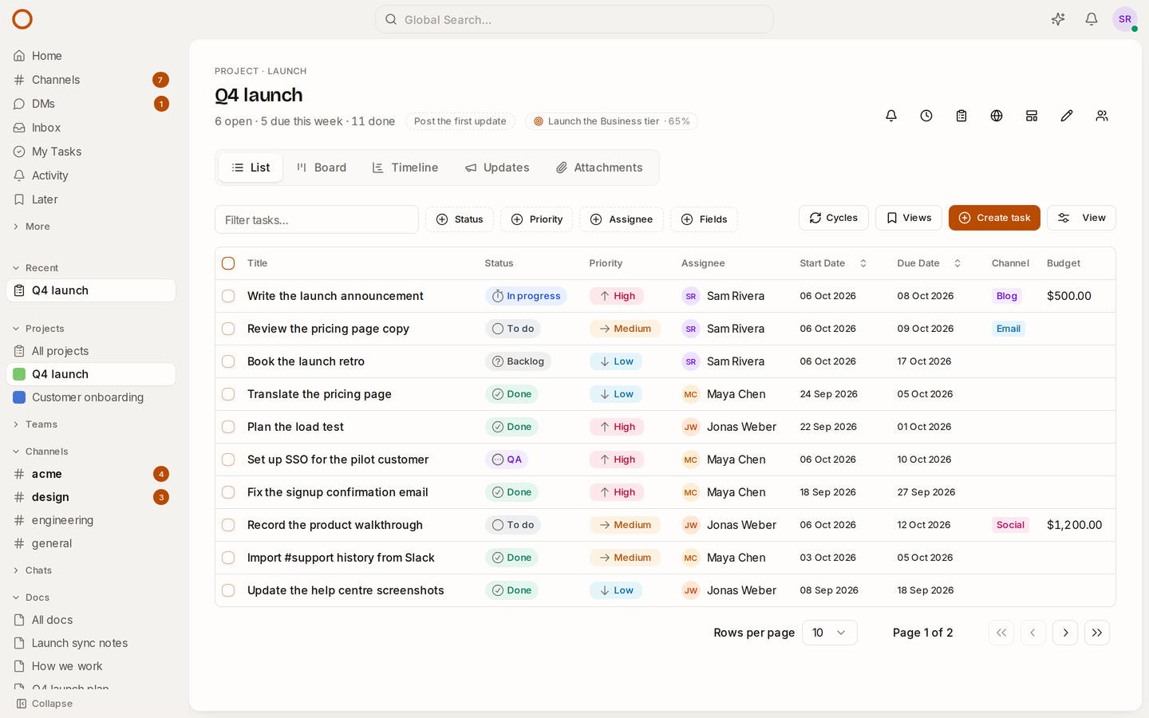Open the project history clock icon
The height and width of the screenshot is (718, 1149).
click(x=926, y=116)
